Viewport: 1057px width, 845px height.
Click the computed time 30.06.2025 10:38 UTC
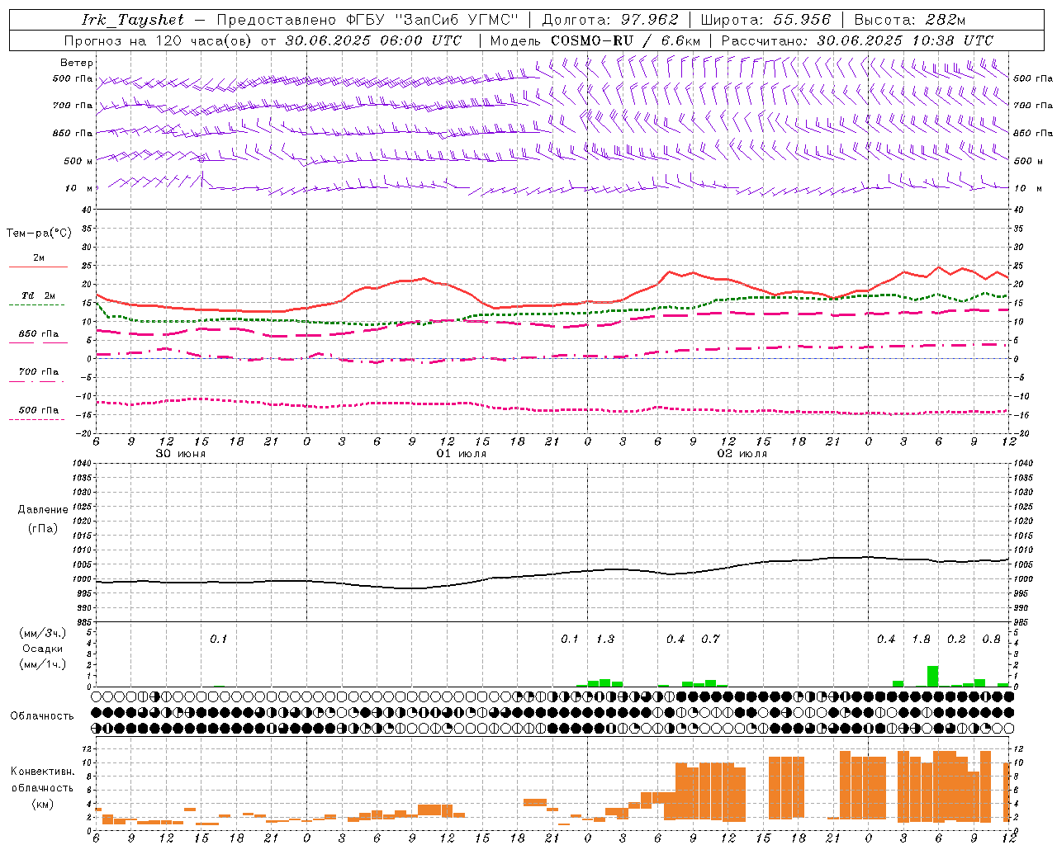coord(905,40)
